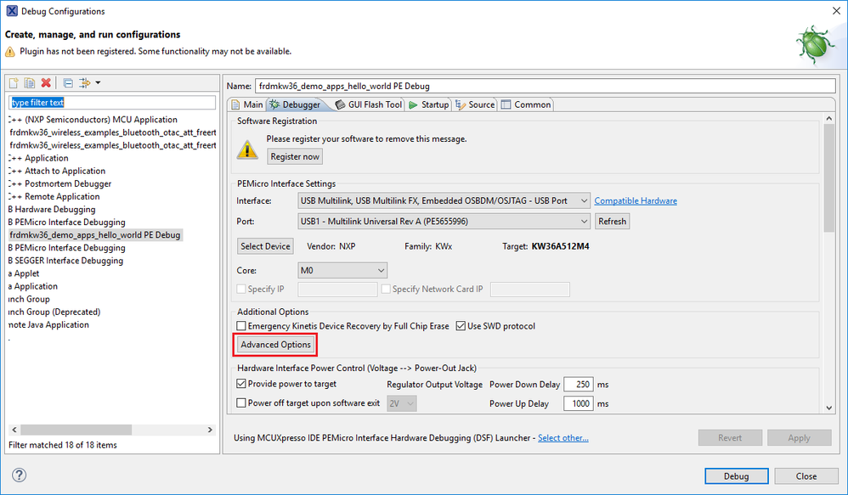Select GDB Hardware Debugging item
Image resolution: width=848 pixels, height=495 pixels.
[x=51, y=209]
